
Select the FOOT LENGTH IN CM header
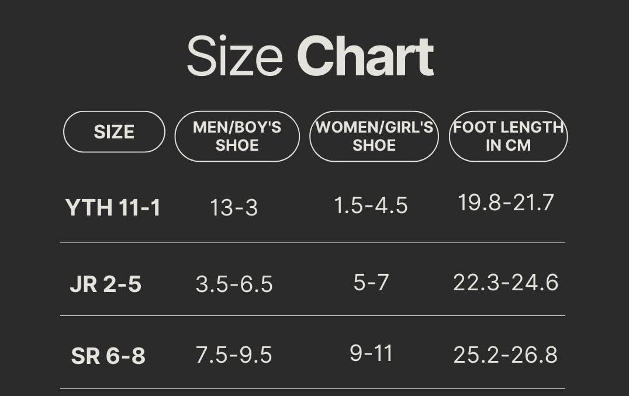point(508,136)
